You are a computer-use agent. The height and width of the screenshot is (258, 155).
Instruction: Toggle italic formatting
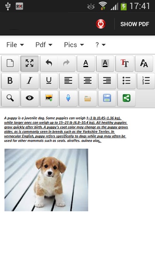pyautogui.click(x=29, y=81)
